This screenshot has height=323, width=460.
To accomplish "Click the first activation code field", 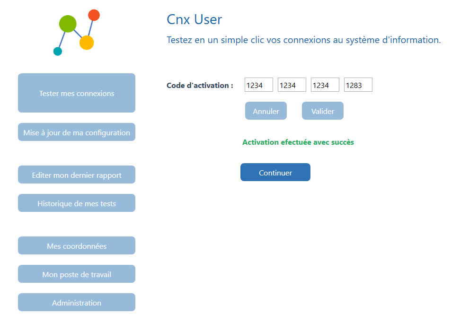I will pyautogui.click(x=259, y=85).
